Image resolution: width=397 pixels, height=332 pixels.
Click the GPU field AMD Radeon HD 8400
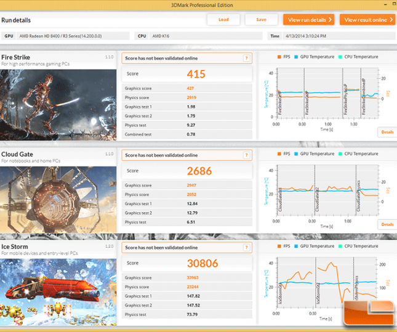(x=73, y=36)
